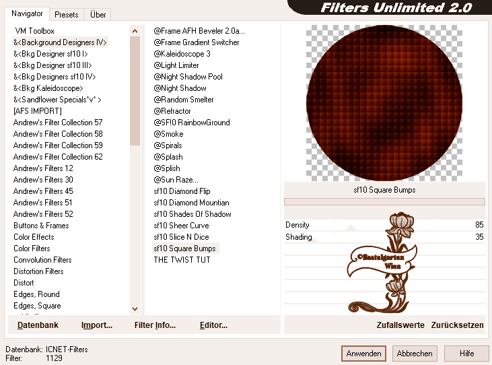
Task: Select the Buttons & Frames category
Action: [x=41, y=226]
